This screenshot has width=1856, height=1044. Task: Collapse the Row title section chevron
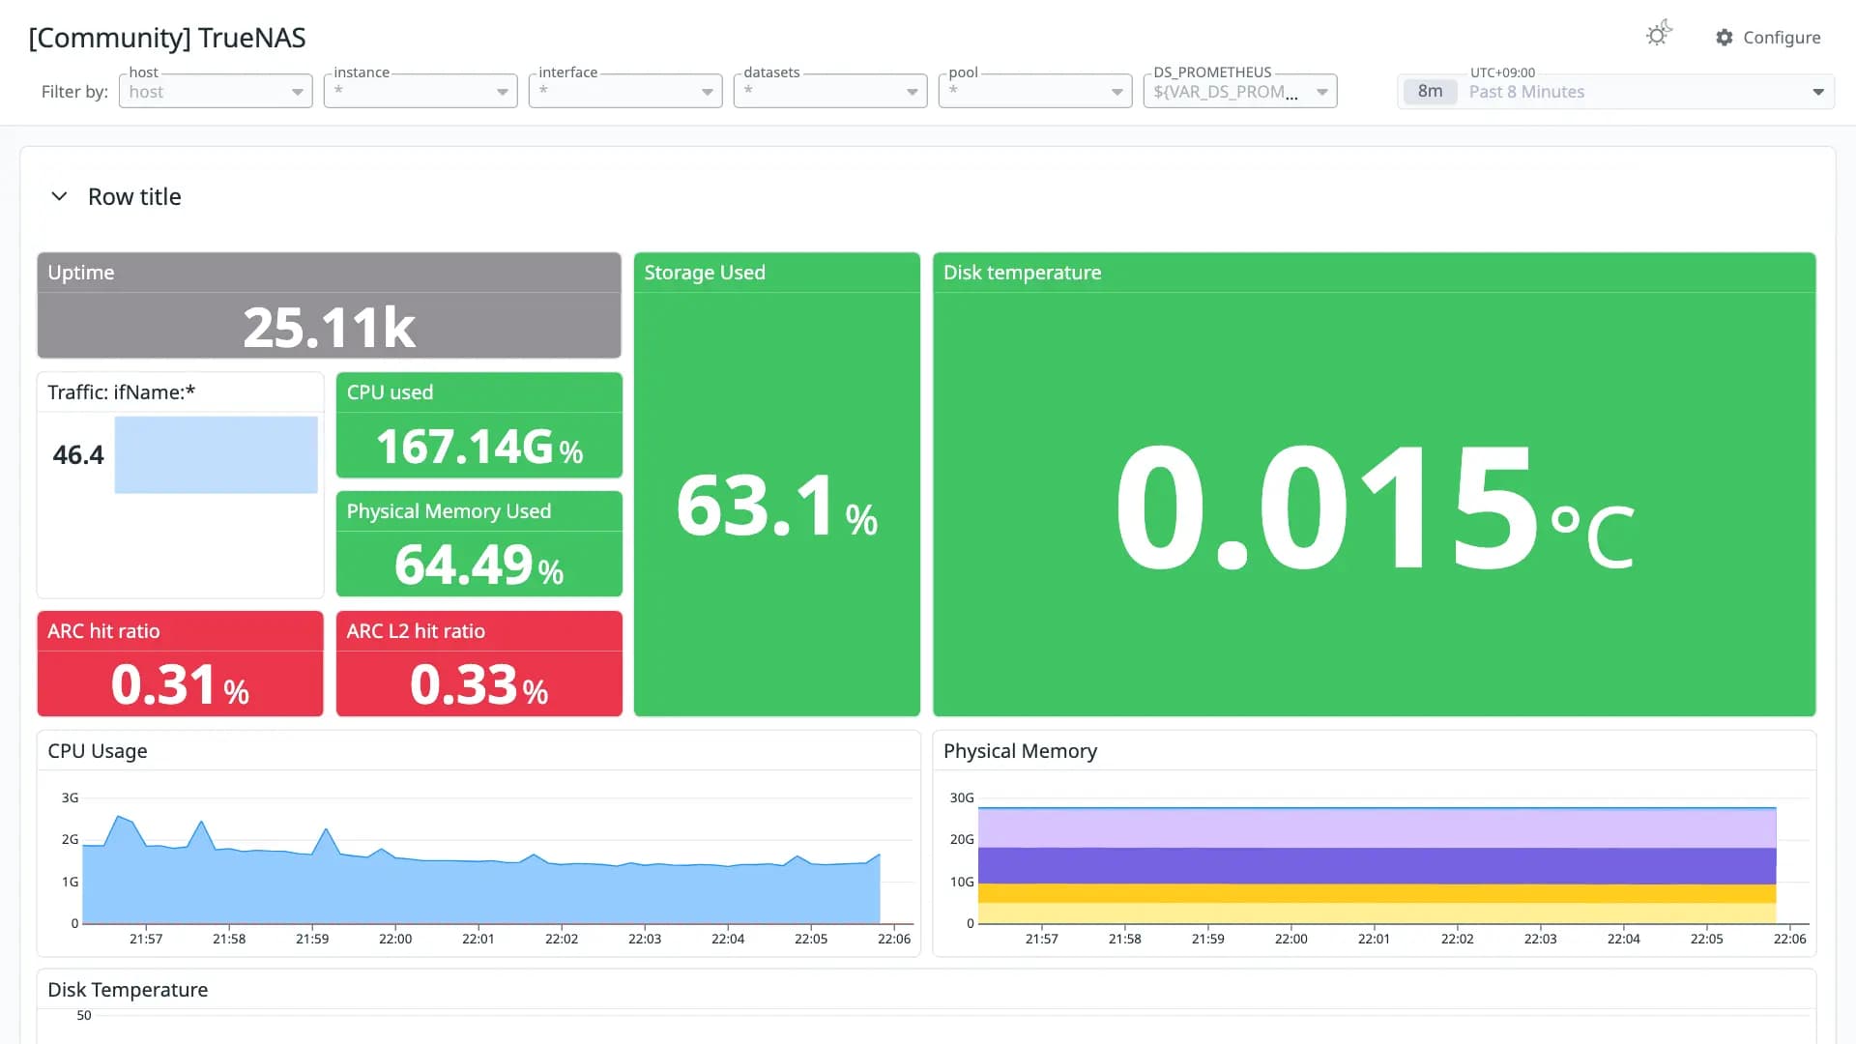click(59, 196)
